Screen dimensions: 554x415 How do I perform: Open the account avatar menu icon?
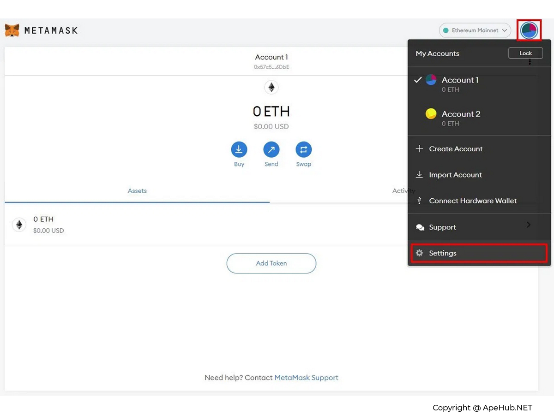click(x=529, y=30)
